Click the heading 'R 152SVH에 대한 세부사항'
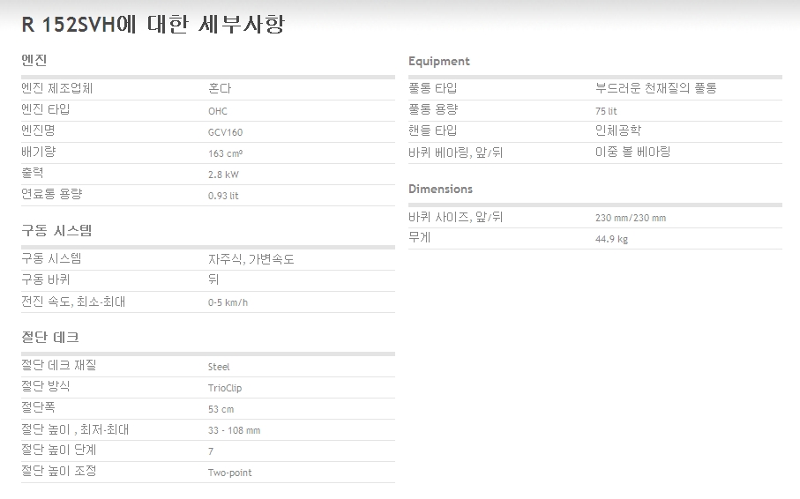 [x=153, y=24]
